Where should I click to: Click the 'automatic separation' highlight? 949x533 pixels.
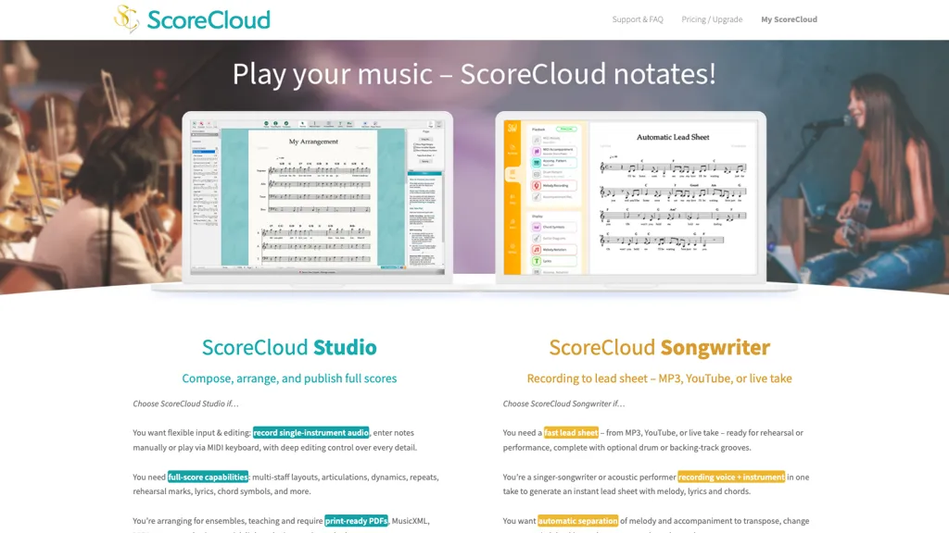point(577,521)
